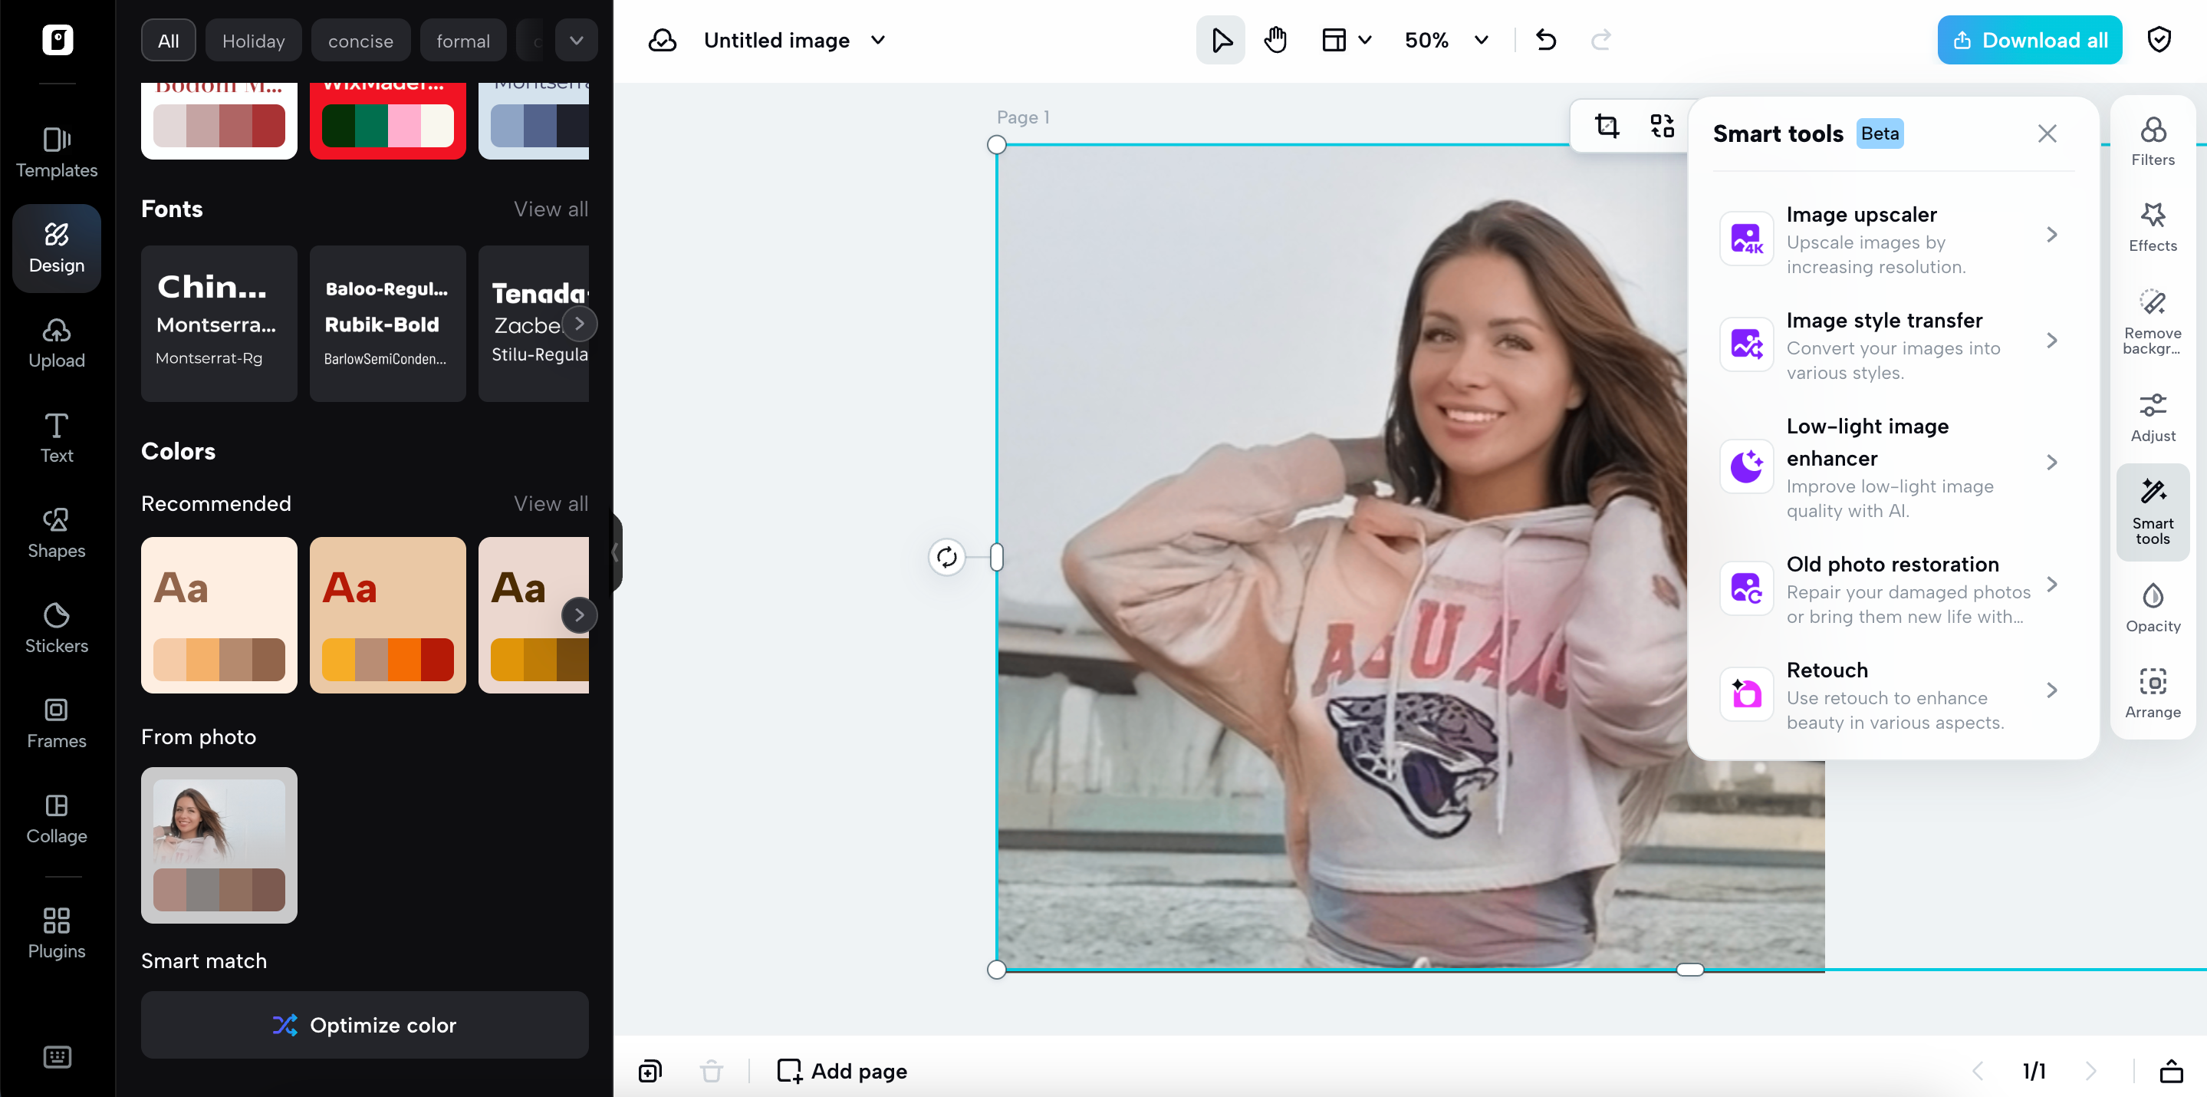
Task: Click the Download all button
Action: 2029,41
